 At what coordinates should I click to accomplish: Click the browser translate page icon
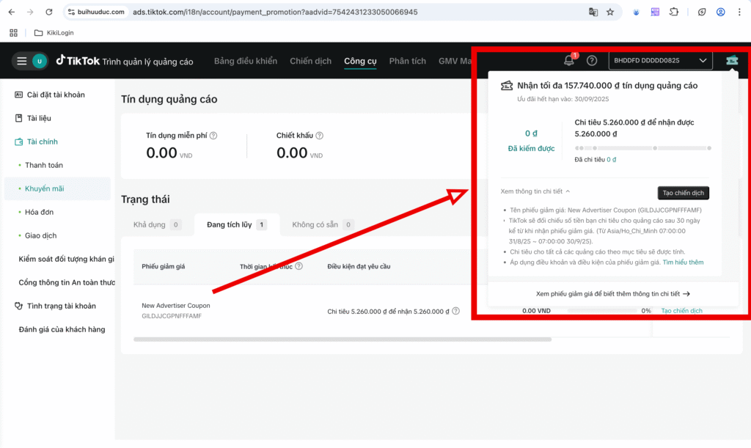click(x=593, y=12)
